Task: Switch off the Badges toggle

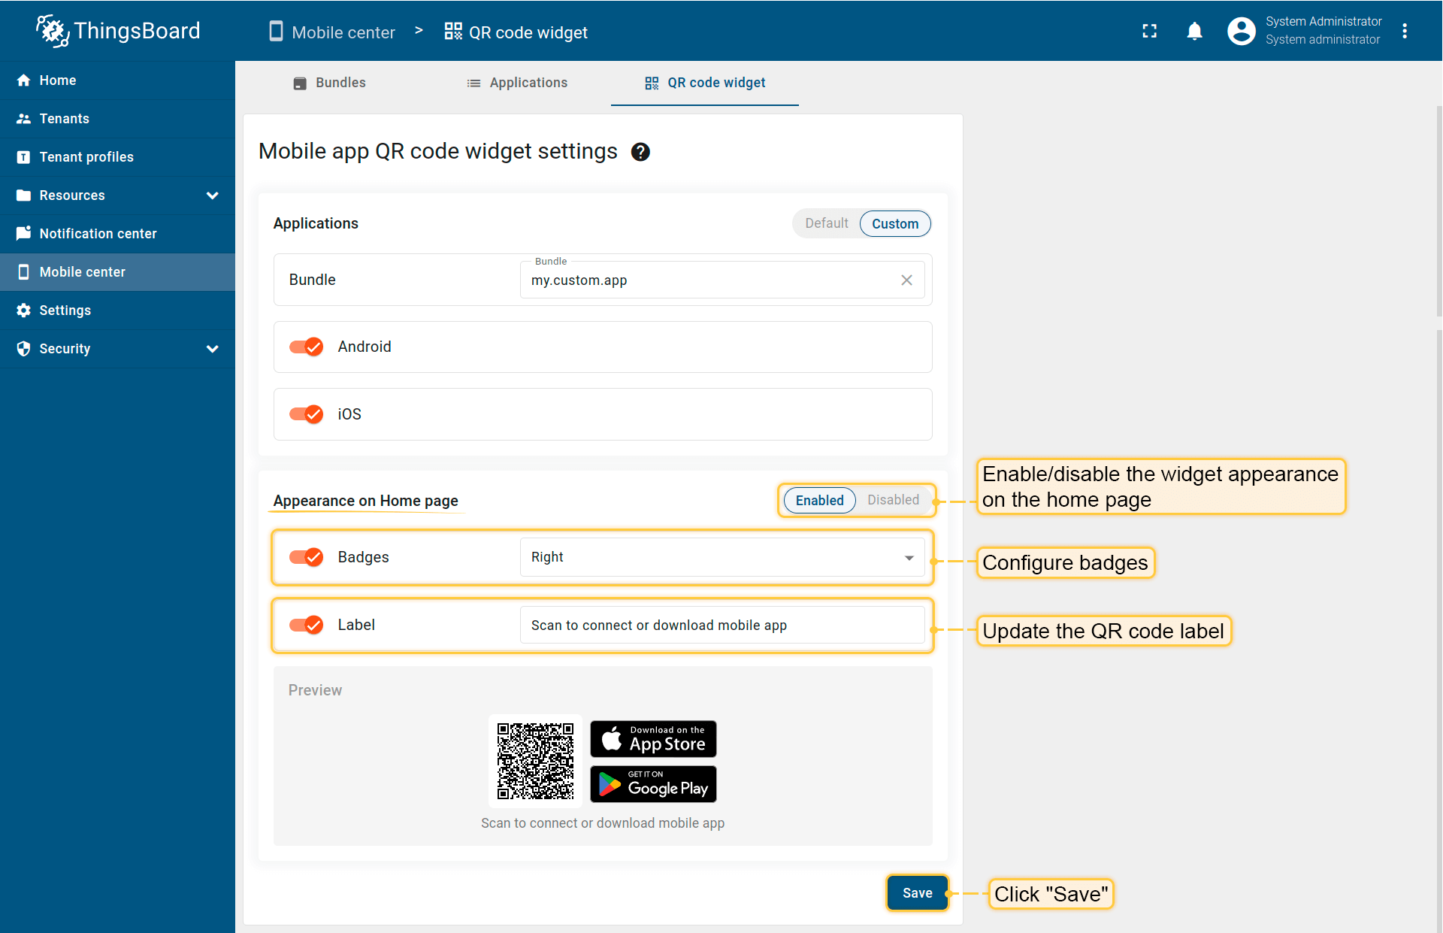Action: (306, 557)
